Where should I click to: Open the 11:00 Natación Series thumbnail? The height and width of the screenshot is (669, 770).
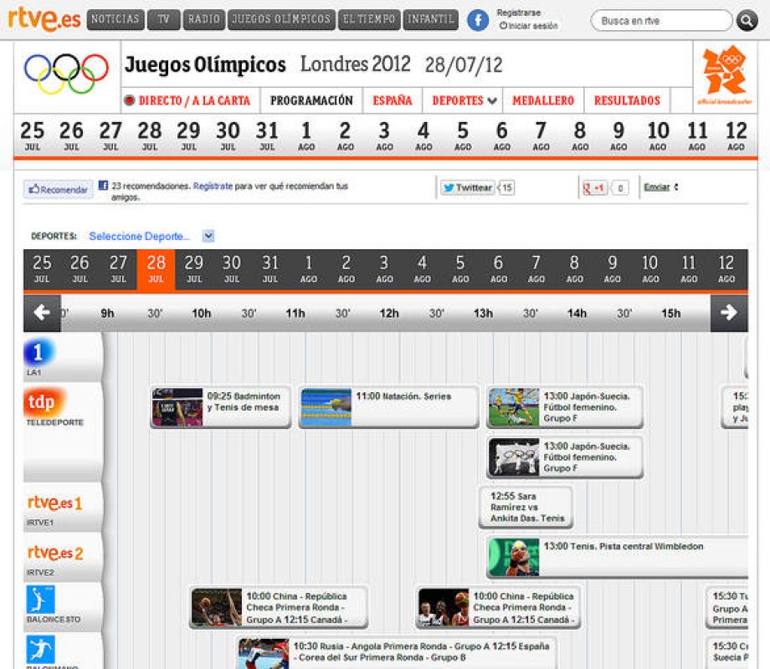coord(326,407)
